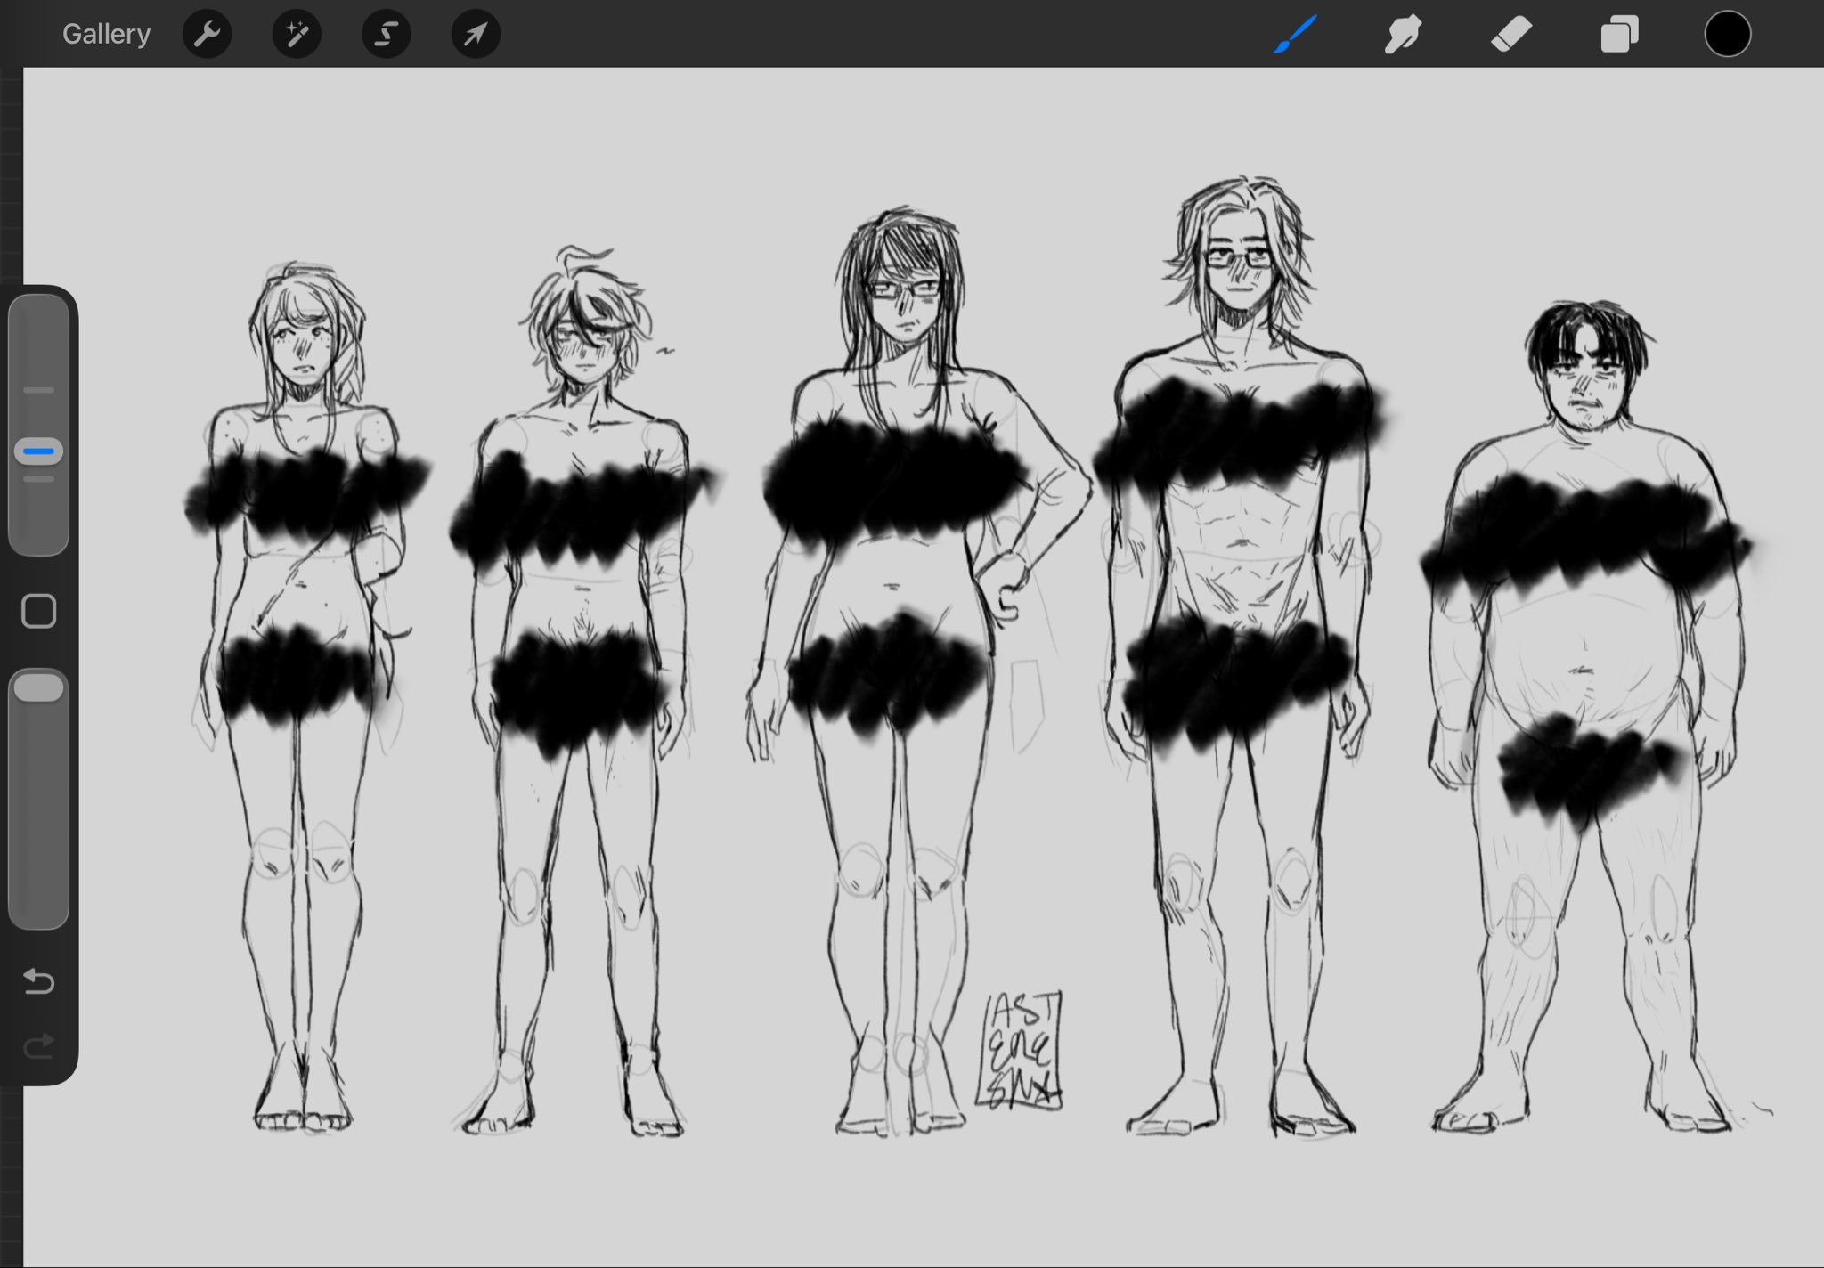Activate the Selection S tool
Viewport: 1824px width, 1268px height.
click(x=387, y=35)
